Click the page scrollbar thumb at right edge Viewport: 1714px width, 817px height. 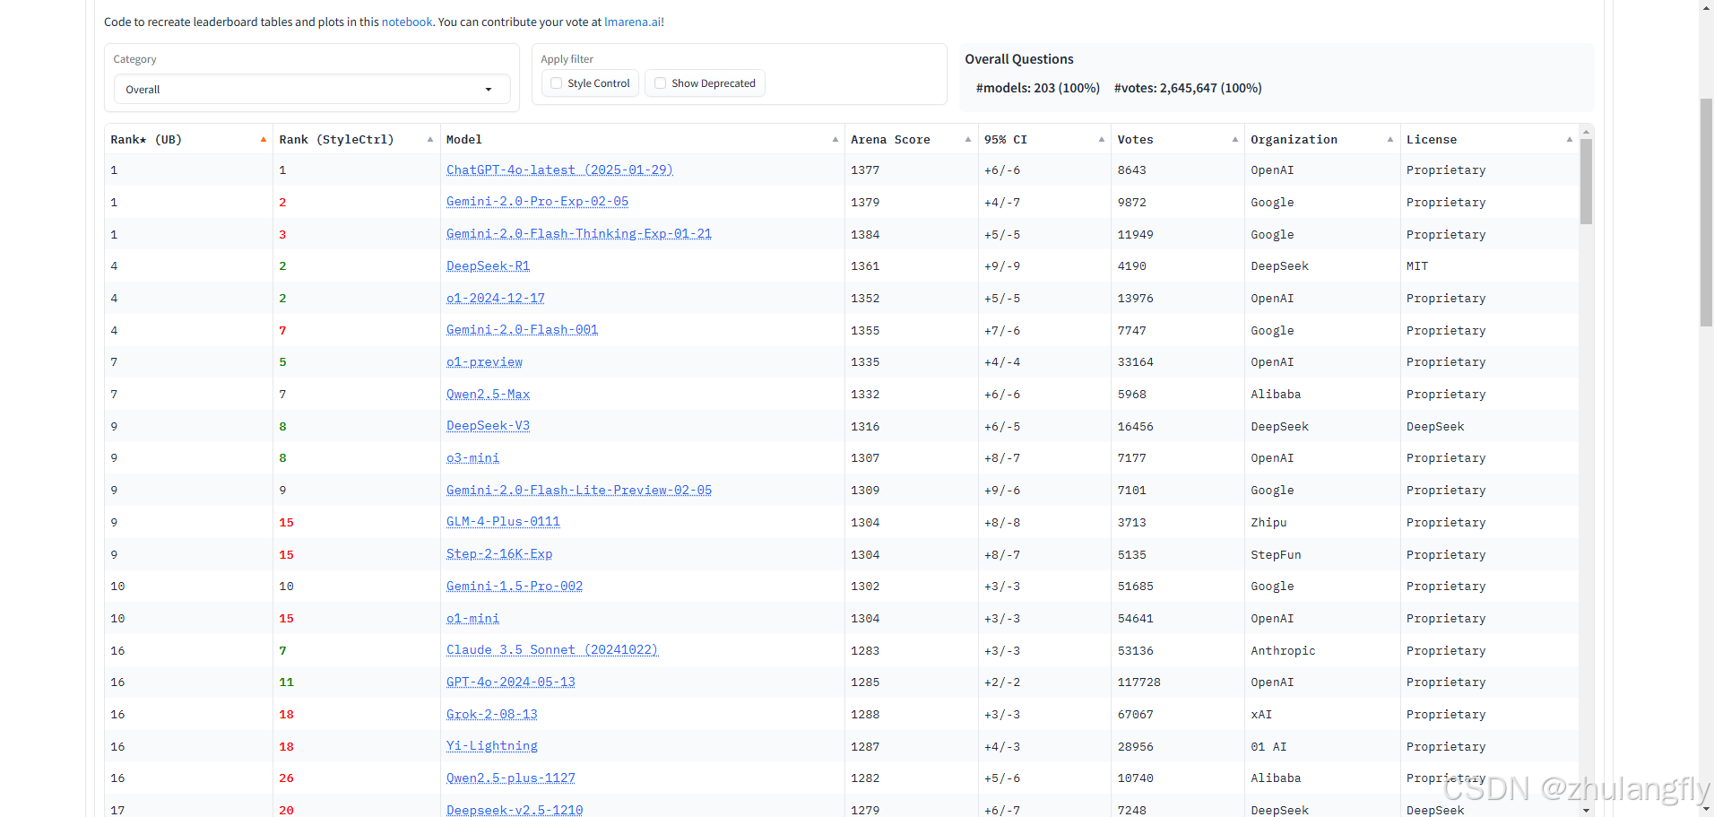pos(1706,213)
